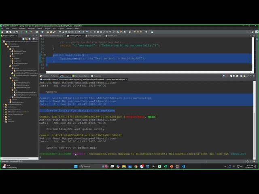Click the Save All toolbar icon
This screenshot has height=194, width=259.
coord(10,32)
